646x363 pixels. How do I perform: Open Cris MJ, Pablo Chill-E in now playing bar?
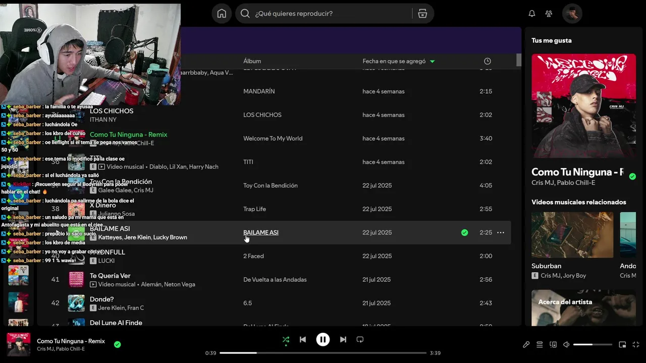(61, 349)
